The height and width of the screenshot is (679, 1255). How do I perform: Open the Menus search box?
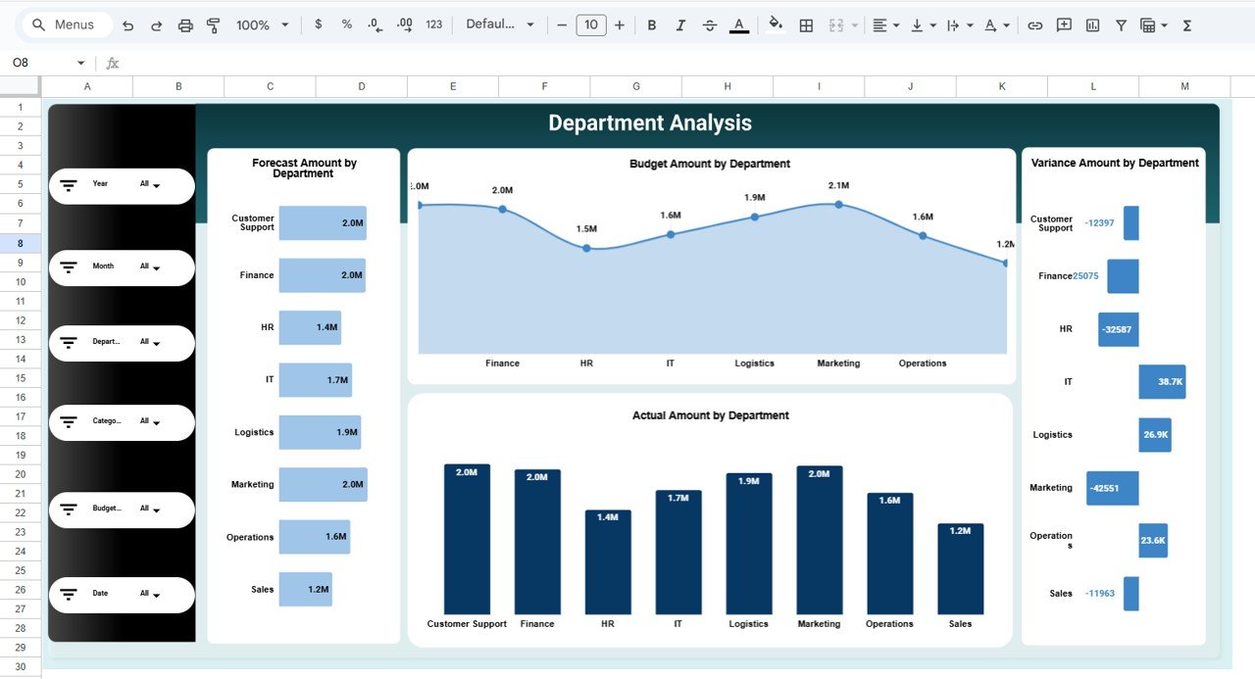[x=65, y=25]
